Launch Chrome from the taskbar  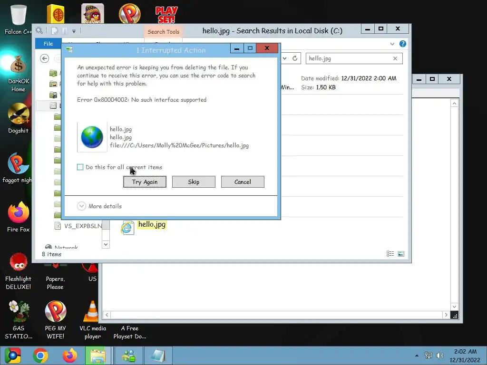40,355
